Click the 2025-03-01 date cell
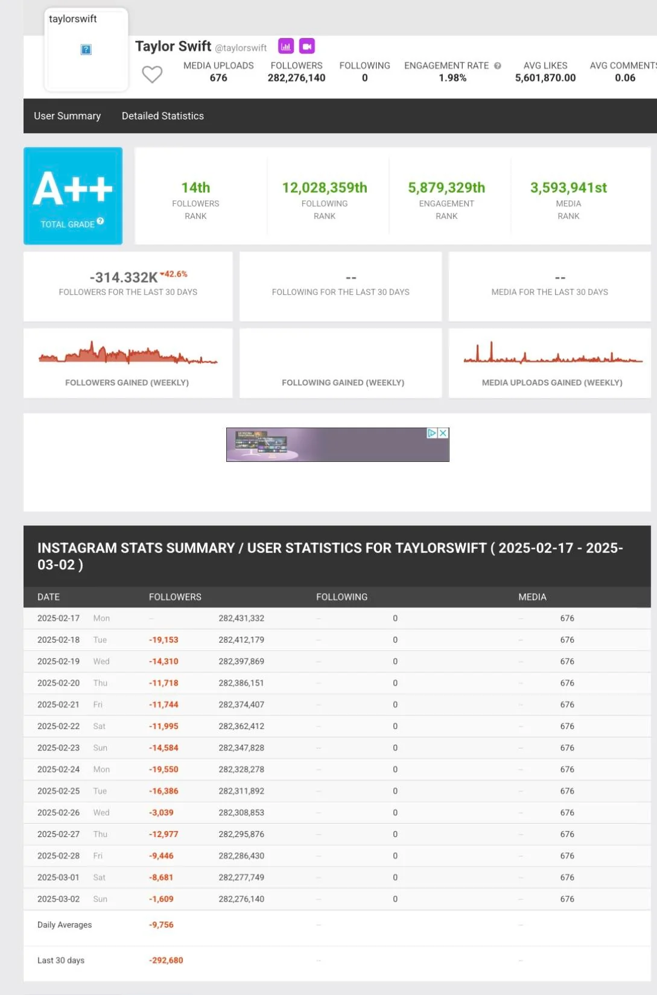657x995 pixels. coord(59,877)
